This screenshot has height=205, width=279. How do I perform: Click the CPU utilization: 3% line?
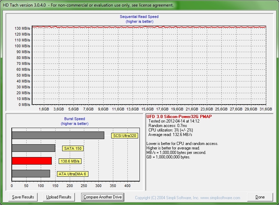[x=171, y=130]
